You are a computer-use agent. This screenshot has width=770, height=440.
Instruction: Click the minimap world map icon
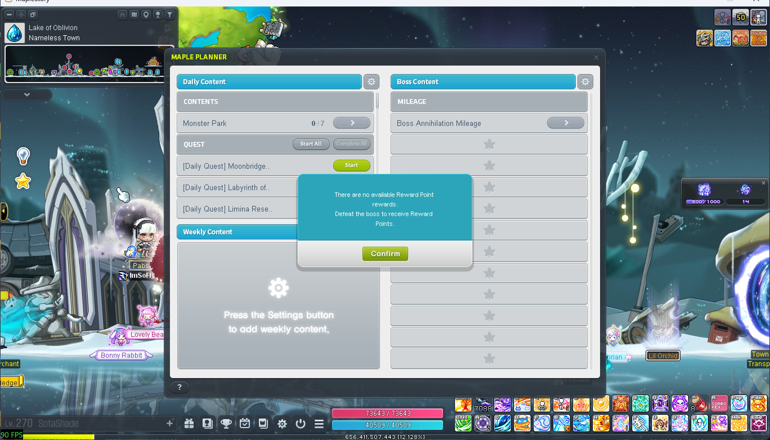(134, 14)
